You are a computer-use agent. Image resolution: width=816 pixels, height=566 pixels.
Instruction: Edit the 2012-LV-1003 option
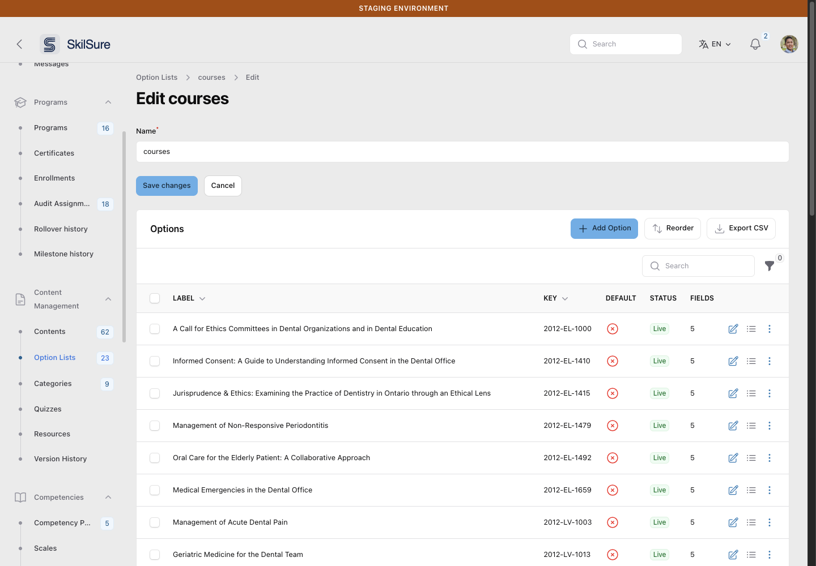click(733, 522)
